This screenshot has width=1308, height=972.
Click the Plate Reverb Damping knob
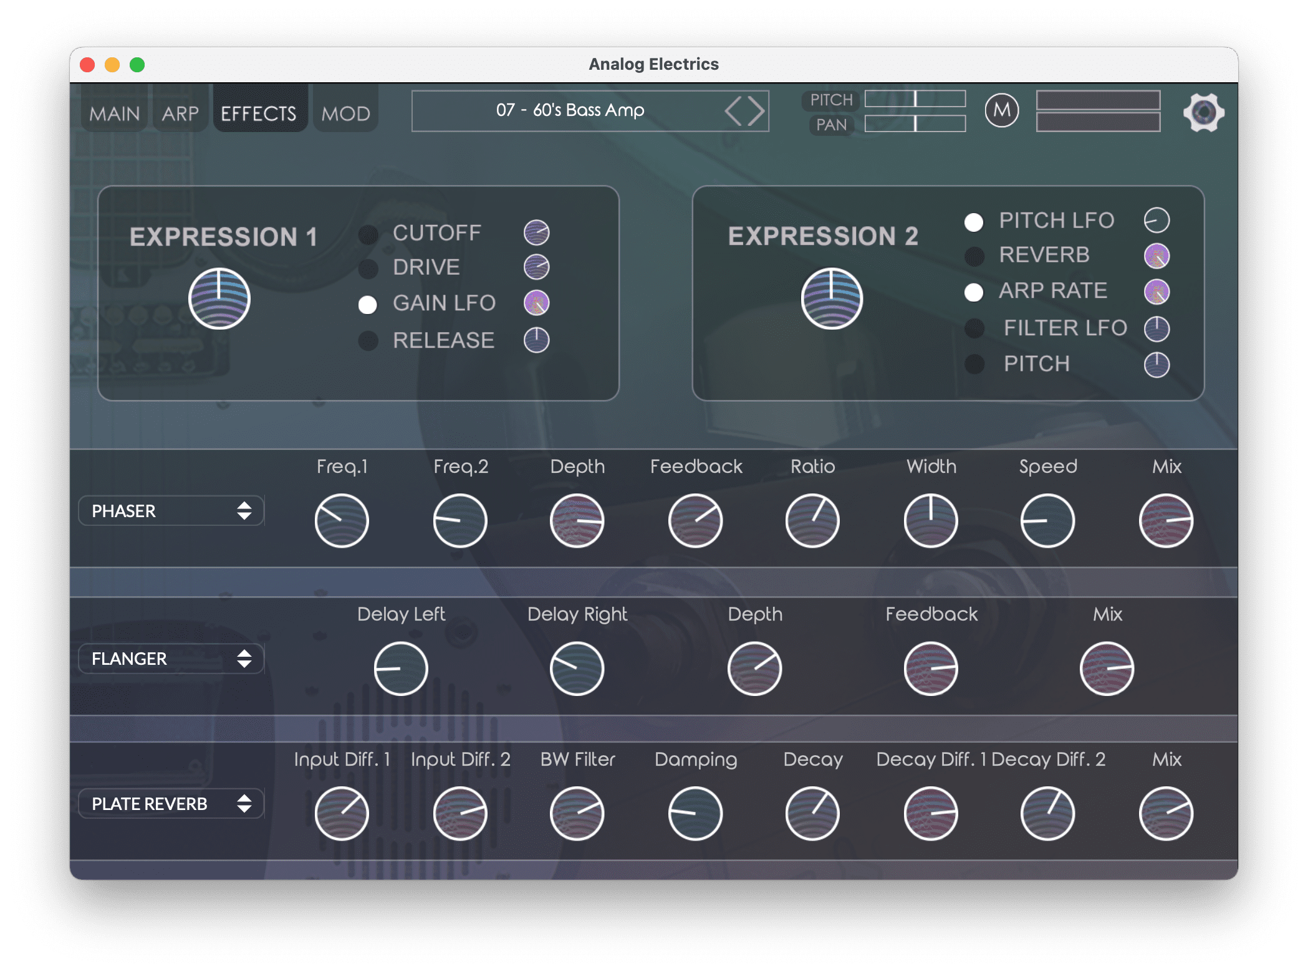695,814
